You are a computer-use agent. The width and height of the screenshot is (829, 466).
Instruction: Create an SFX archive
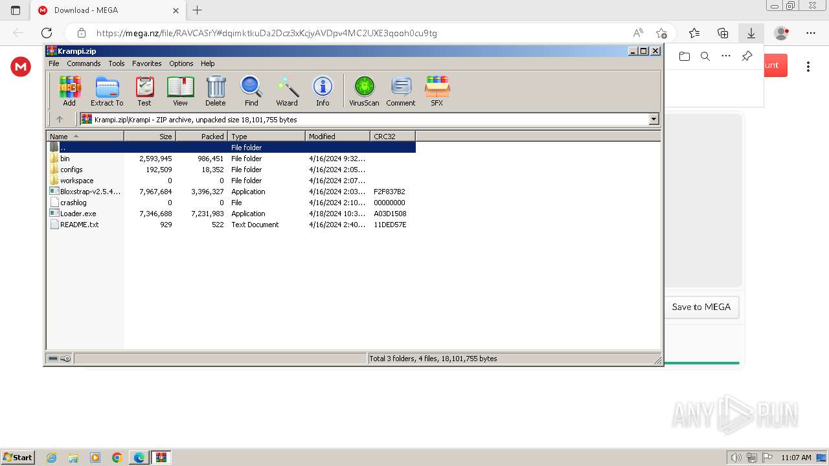[x=437, y=91]
